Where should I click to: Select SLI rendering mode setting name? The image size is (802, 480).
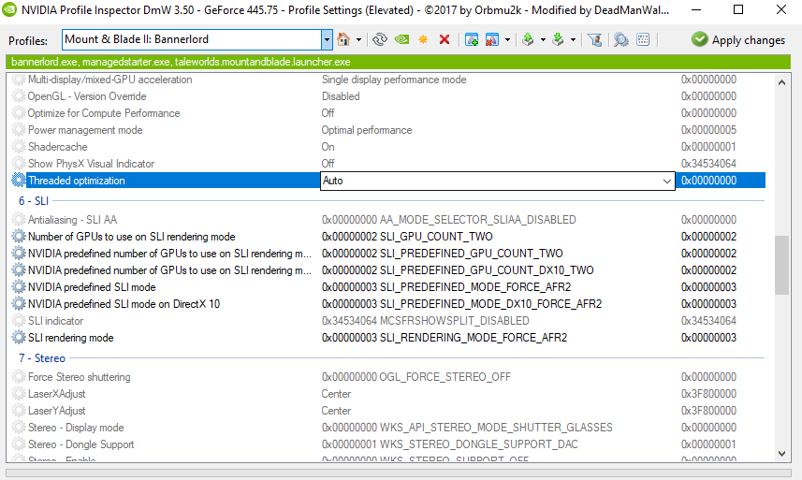pos(70,338)
